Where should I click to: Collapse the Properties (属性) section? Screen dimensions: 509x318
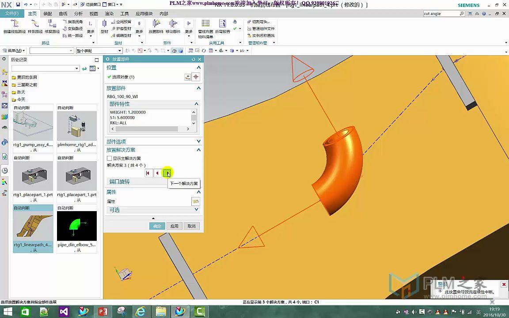(x=199, y=192)
